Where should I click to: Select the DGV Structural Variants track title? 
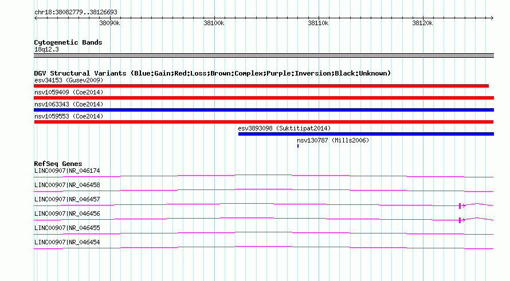(x=213, y=73)
